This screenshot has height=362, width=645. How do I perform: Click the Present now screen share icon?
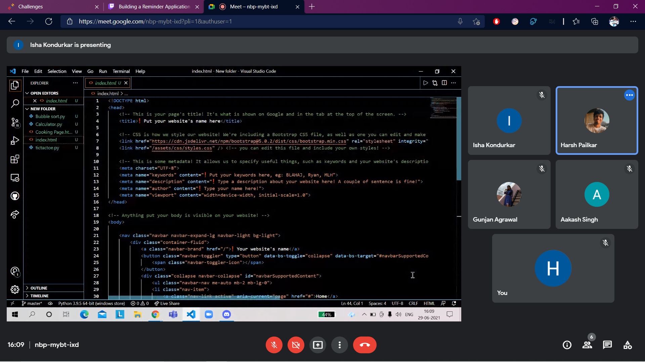coord(317,345)
